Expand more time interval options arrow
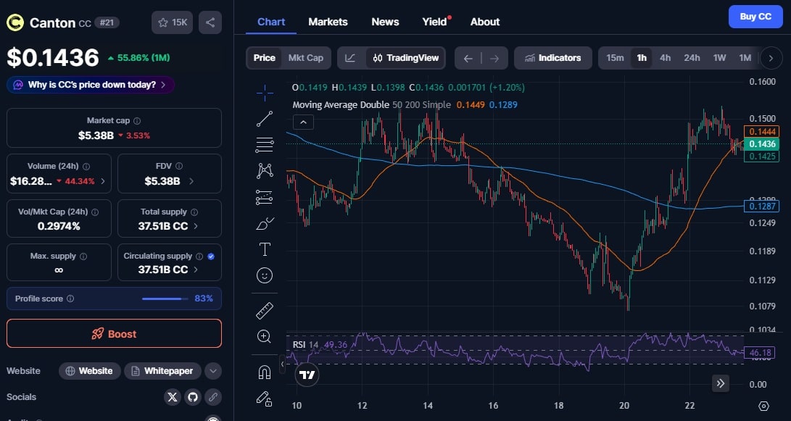This screenshot has height=421, width=791. [771, 58]
